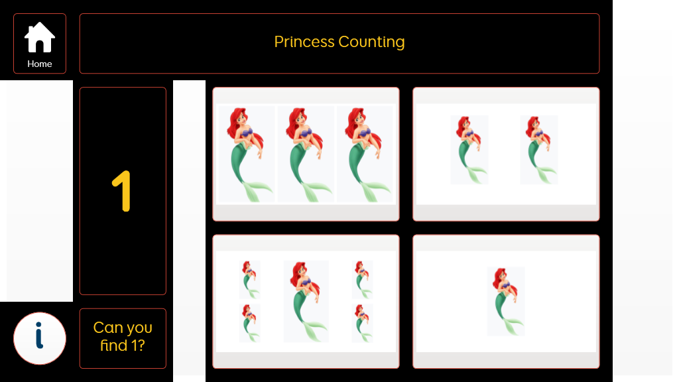
Task: Click the right mermaid in two-mermaid card
Action: click(x=538, y=150)
